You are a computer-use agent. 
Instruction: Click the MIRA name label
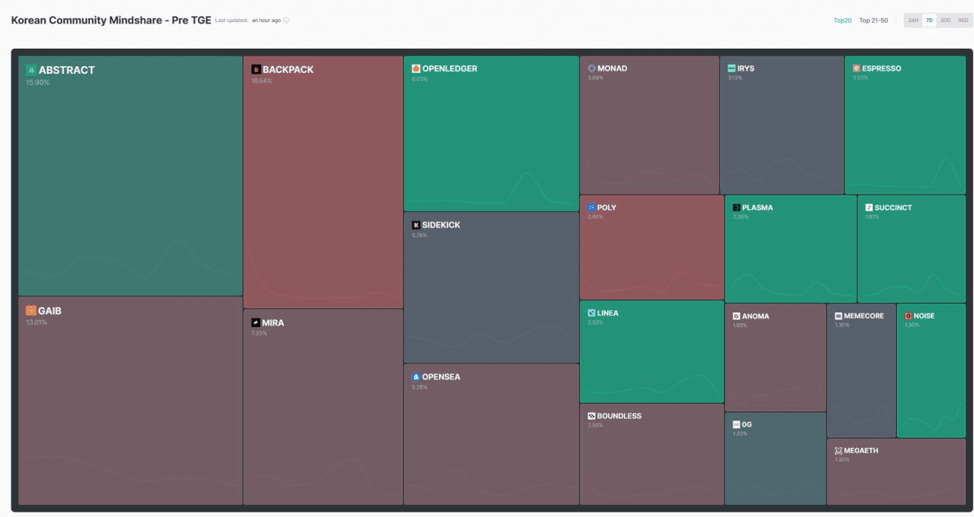[273, 323]
